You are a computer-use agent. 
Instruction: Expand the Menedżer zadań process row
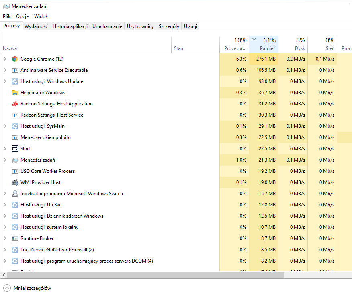click(x=5, y=160)
